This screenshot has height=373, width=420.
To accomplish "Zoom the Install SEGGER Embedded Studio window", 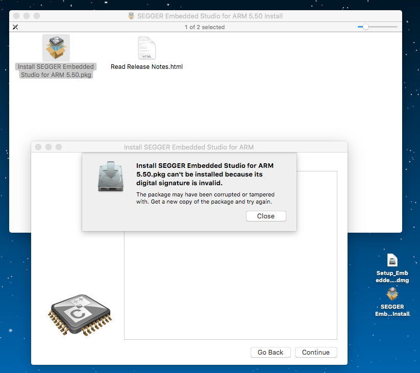I will point(59,147).
